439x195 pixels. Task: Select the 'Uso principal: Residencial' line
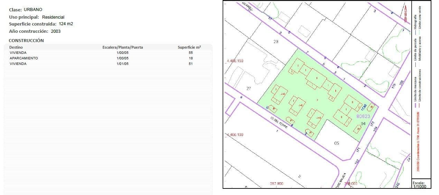tap(37, 17)
